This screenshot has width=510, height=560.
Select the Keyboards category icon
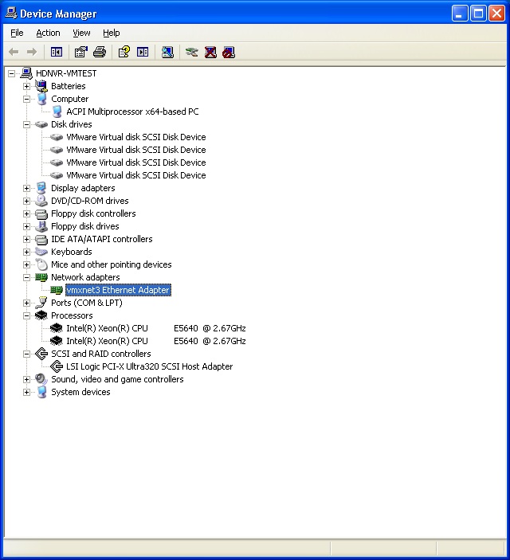(41, 252)
